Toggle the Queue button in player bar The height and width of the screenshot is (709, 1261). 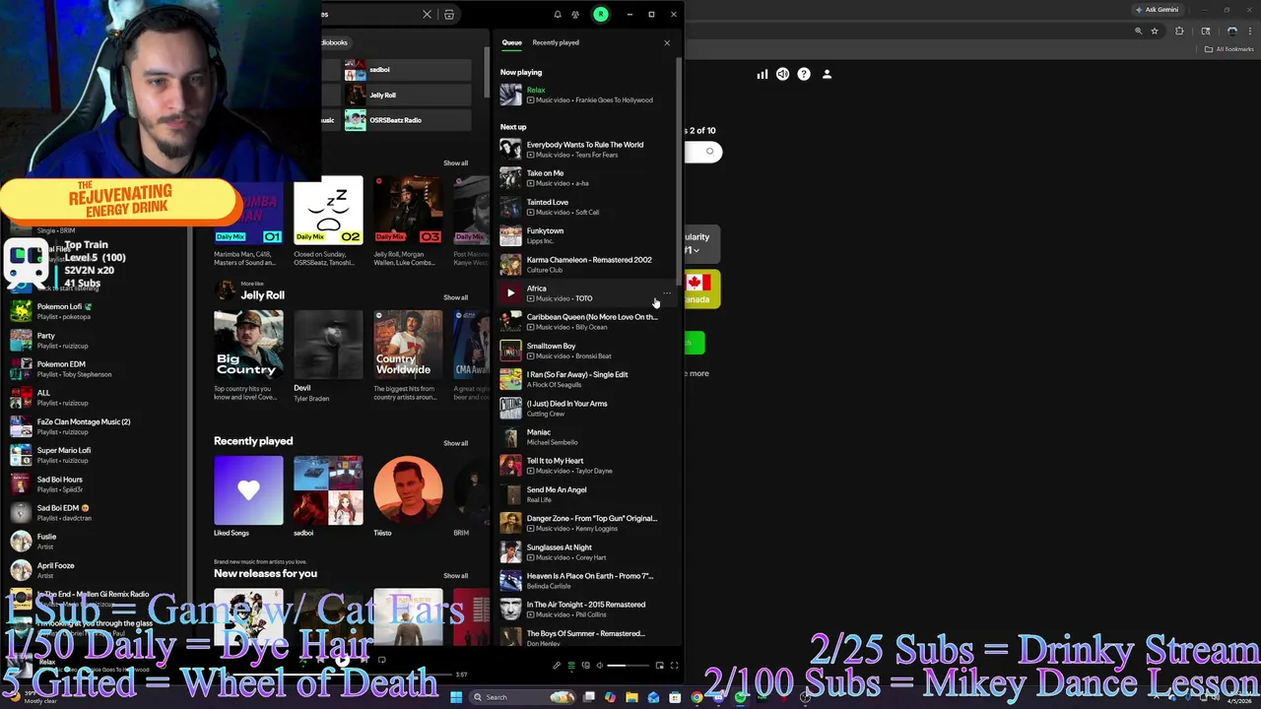pos(570,666)
